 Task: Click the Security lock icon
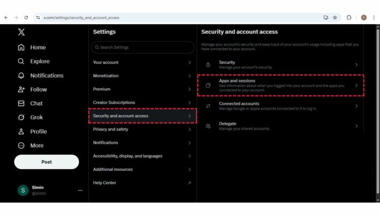(x=208, y=65)
